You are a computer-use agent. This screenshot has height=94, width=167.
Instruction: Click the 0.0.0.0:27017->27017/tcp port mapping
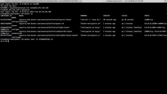156,36
